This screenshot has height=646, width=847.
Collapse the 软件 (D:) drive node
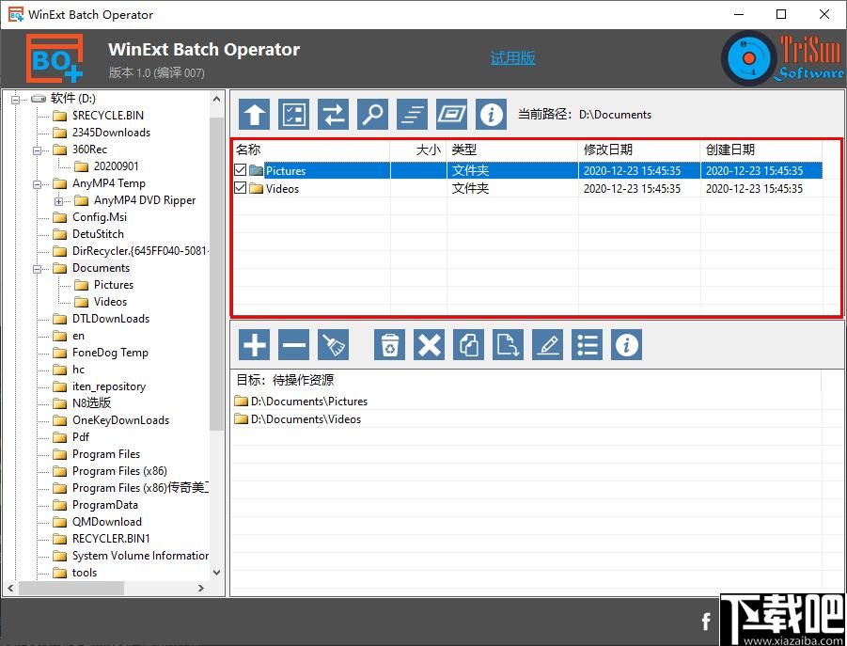16,99
